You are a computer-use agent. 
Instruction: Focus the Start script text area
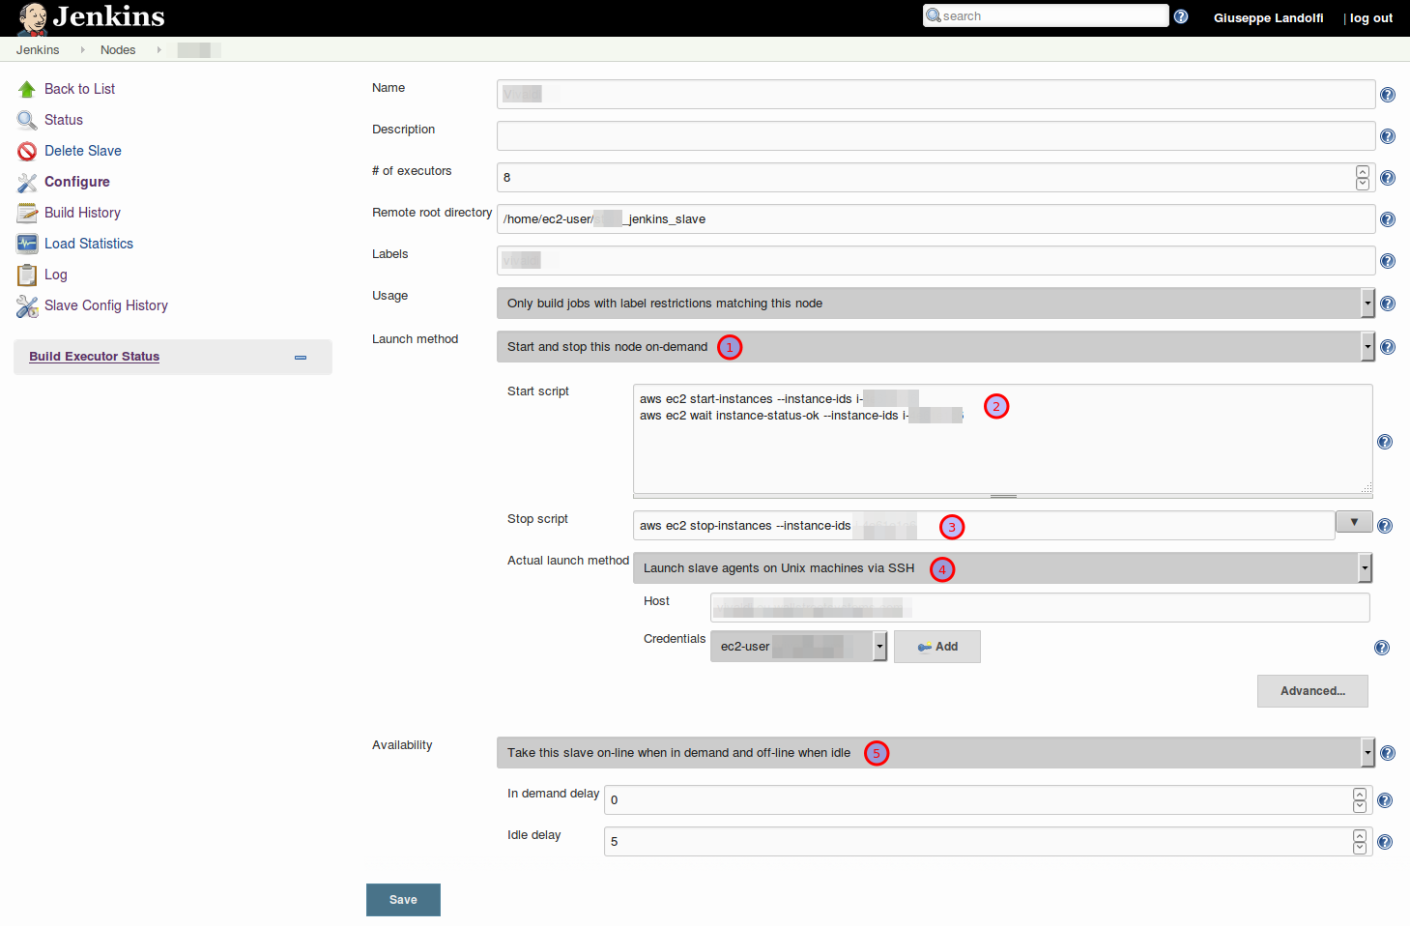pos(1002,439)
